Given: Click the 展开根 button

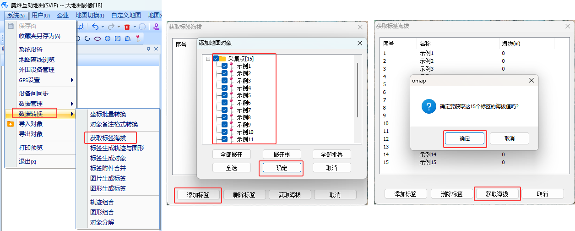Looking at the screenshot, I should tap(282, 154).
